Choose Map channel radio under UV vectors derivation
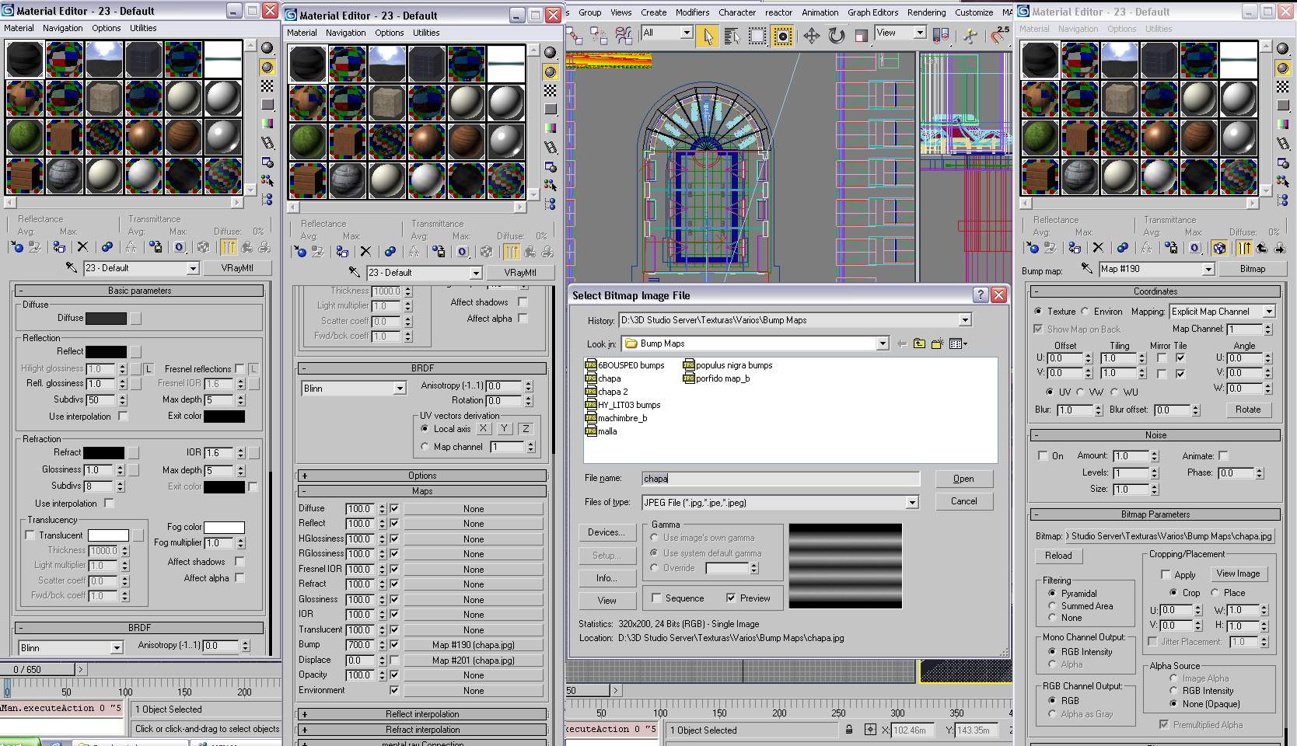The width and height of the screenshot is (1297, 746). (425, 447)
